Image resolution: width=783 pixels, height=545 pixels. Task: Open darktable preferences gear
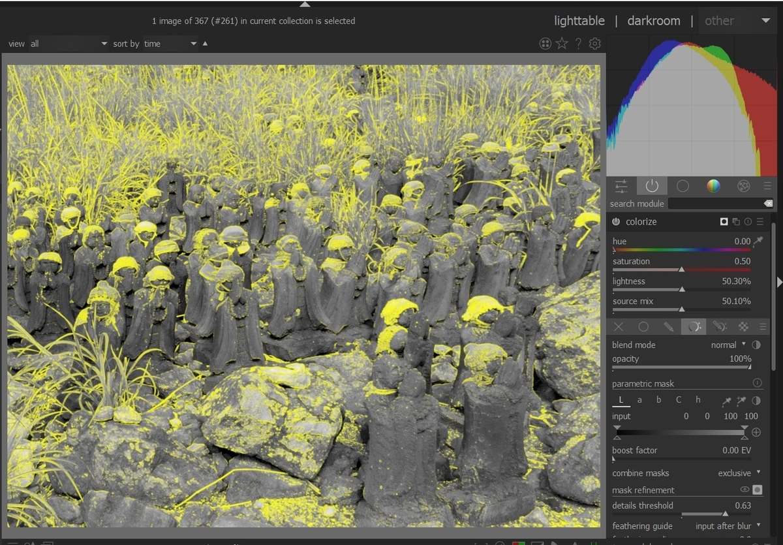594,44
